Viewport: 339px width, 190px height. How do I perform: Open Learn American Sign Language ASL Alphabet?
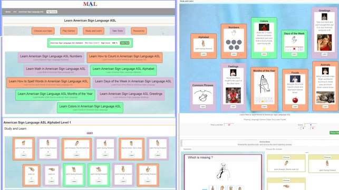[123, 70]
